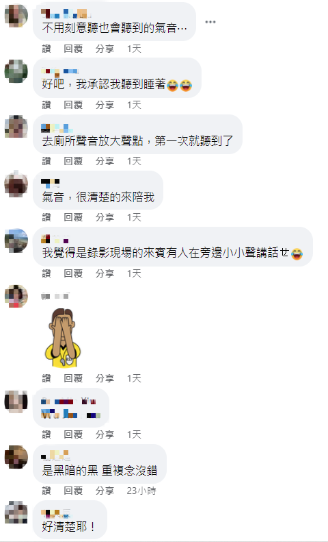Image resolution: width=328 pixels, height=542 pixels.
Task: Click avatar beside 氣音，很清楚的來陪我 comment
Action: (x=16, y=184)
